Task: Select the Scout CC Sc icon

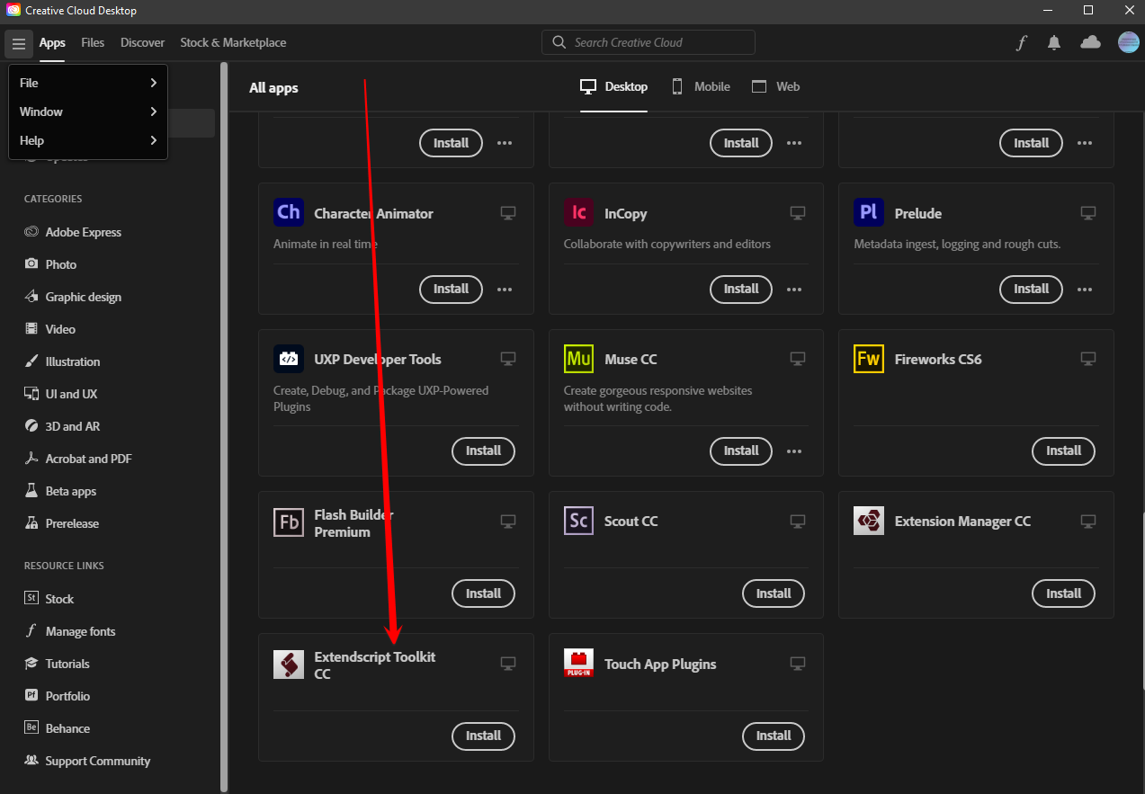Action: 578,521
